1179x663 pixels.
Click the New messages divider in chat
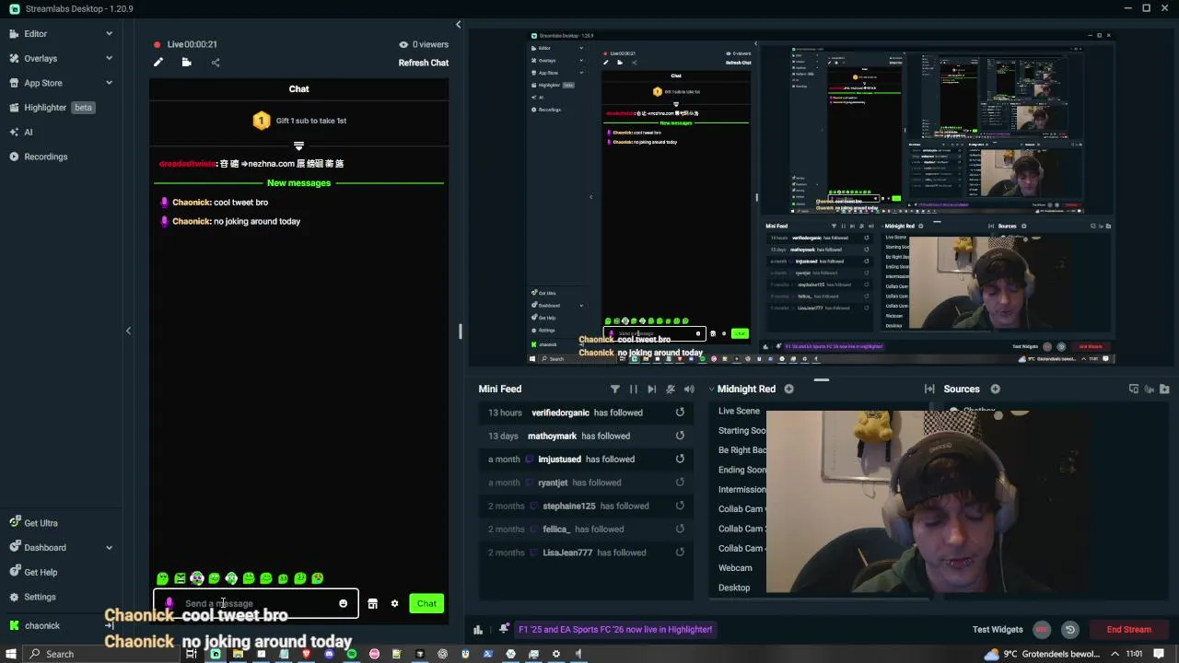[298, 182]
